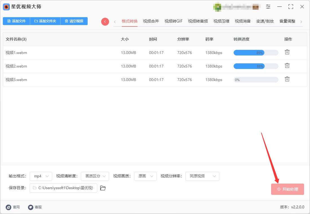Close the 星优视频大师 window
The height and width of the screenshot is (214, 310).
302,7
